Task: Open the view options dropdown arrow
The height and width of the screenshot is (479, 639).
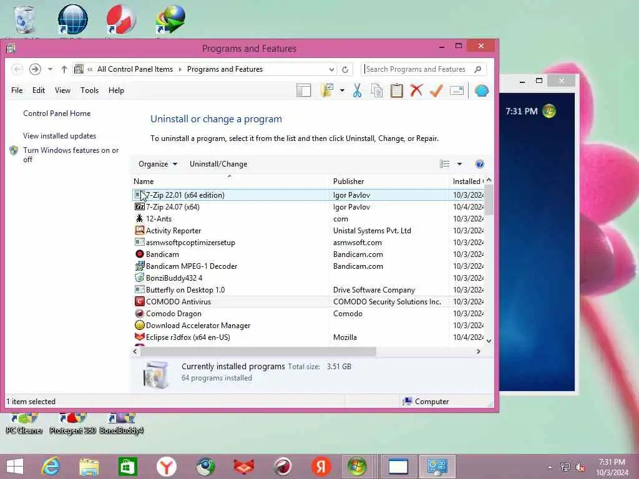Action: point(459,164)
